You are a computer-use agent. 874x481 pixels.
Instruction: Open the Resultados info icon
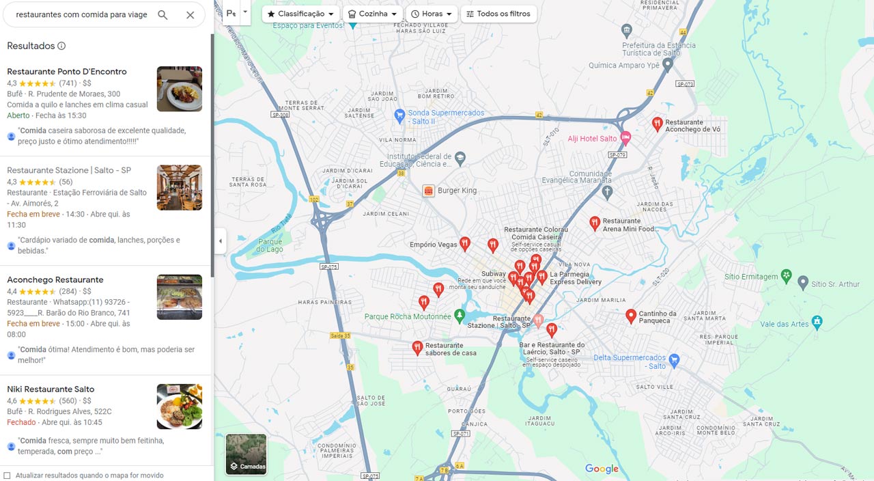61,46
